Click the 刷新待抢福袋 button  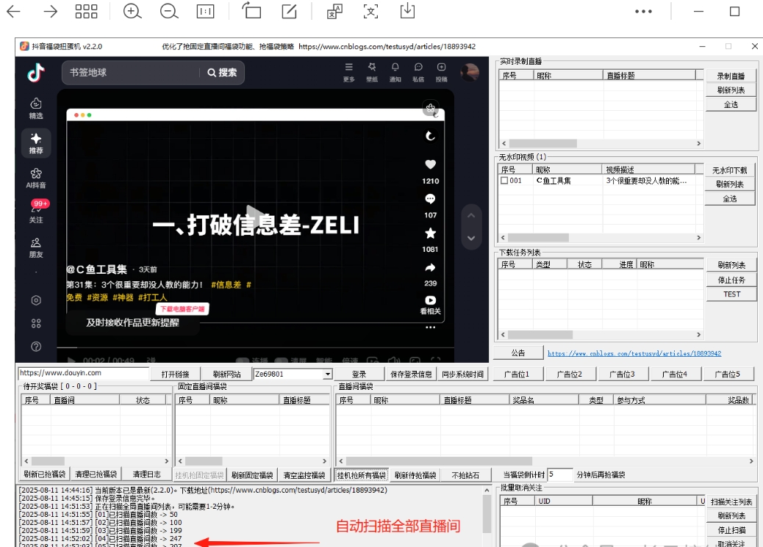click(415, 475)
